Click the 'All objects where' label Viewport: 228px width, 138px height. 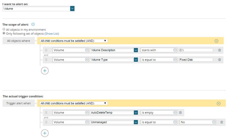coord(19,41)
